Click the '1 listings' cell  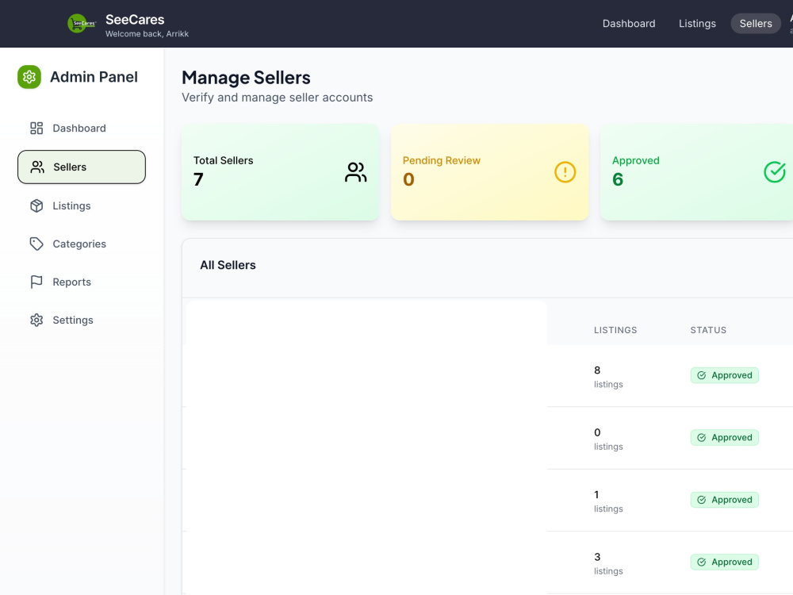click(x=608, y=501)
